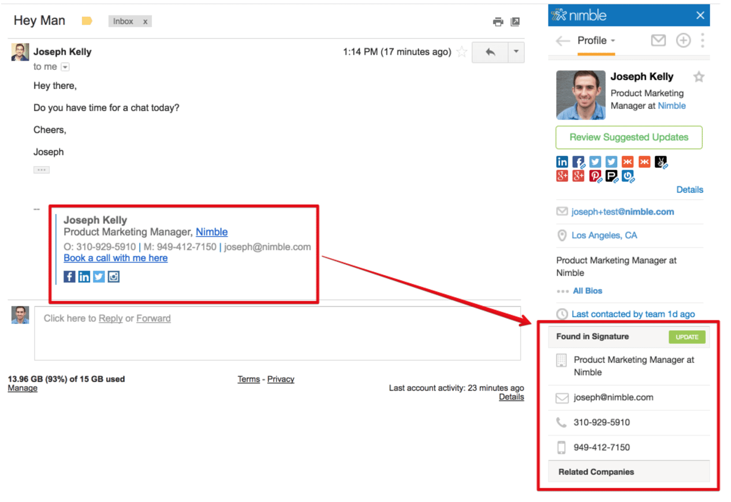Viewport: 731px width, 502px height.
Task: Click the print icon above the email
Action: point(498,22)
